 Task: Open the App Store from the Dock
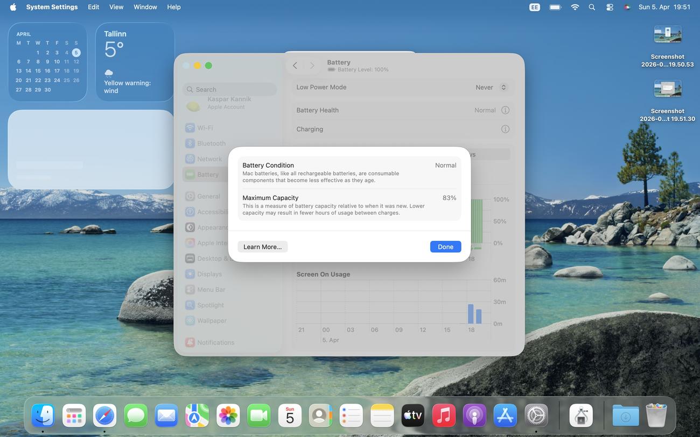point(505,415)
